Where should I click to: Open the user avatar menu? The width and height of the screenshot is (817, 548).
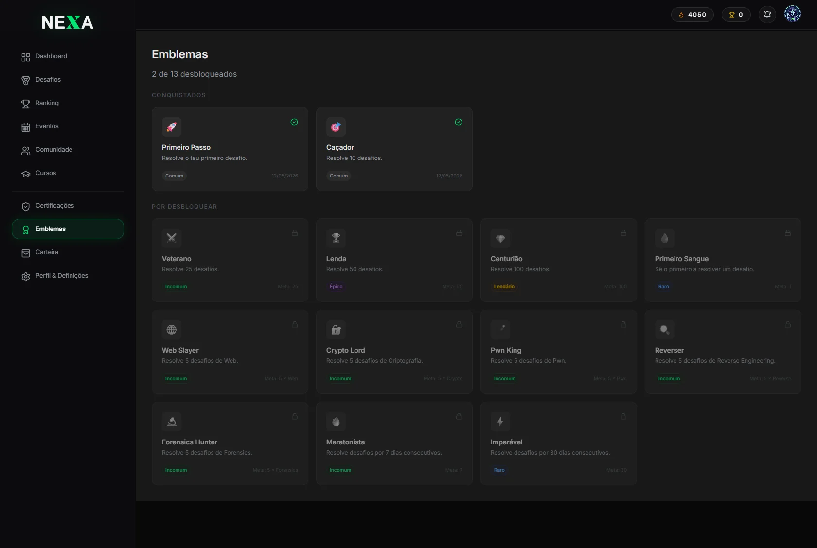point(793,14)
